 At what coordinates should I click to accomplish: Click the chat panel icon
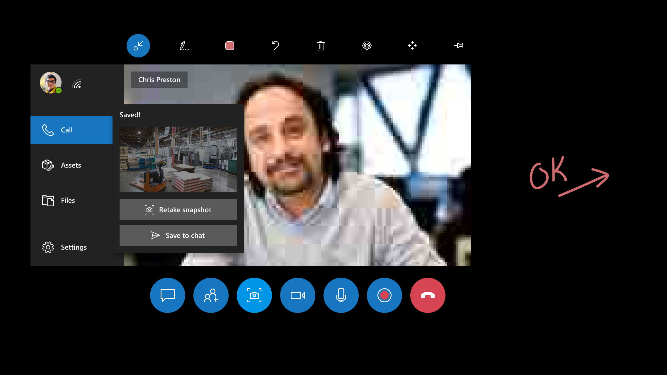point(168,295)
